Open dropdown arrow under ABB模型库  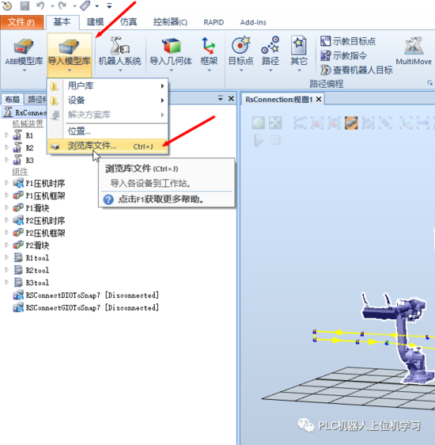point(24,70)
